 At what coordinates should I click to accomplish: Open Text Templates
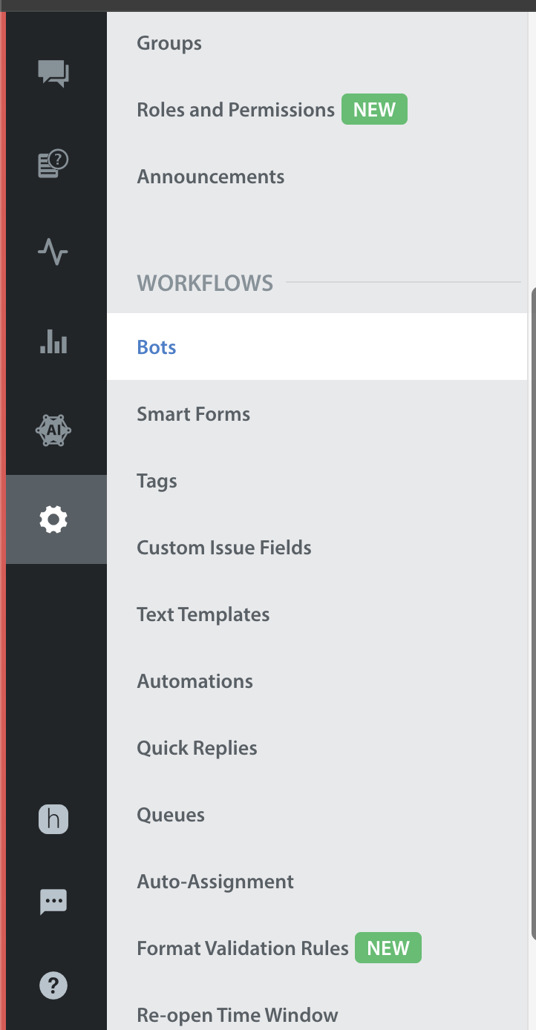(x=203, y=614)
